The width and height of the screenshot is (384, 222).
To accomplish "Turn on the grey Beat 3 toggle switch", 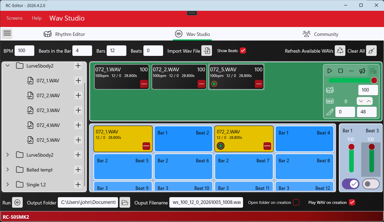I will point(371,184).
